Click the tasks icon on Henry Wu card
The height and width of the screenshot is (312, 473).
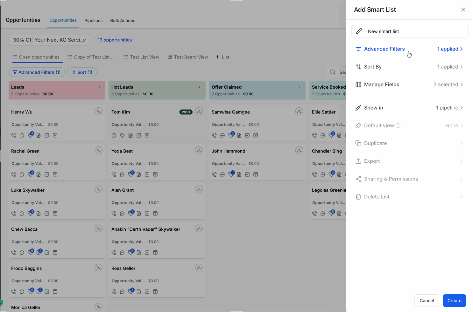pyautogui.click(x=47, y=135)
